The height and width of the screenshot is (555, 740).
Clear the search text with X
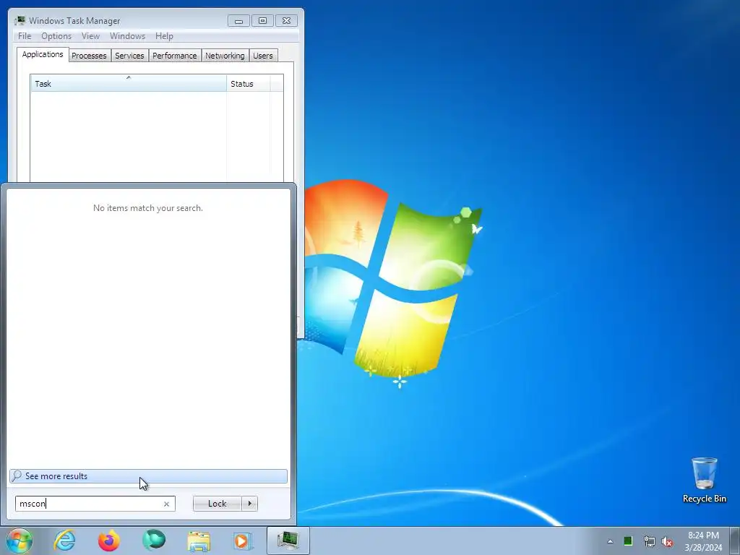(x=166, y=504)
